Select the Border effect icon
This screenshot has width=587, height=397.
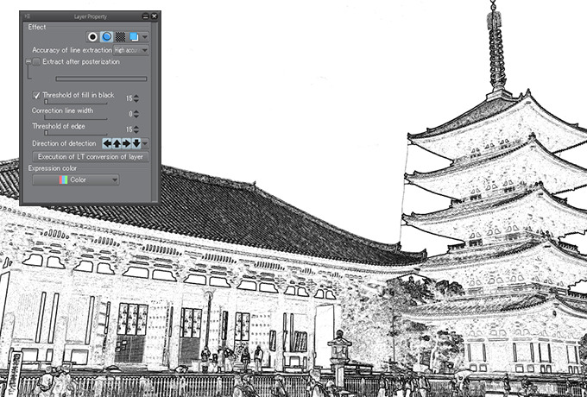[92, 36]
